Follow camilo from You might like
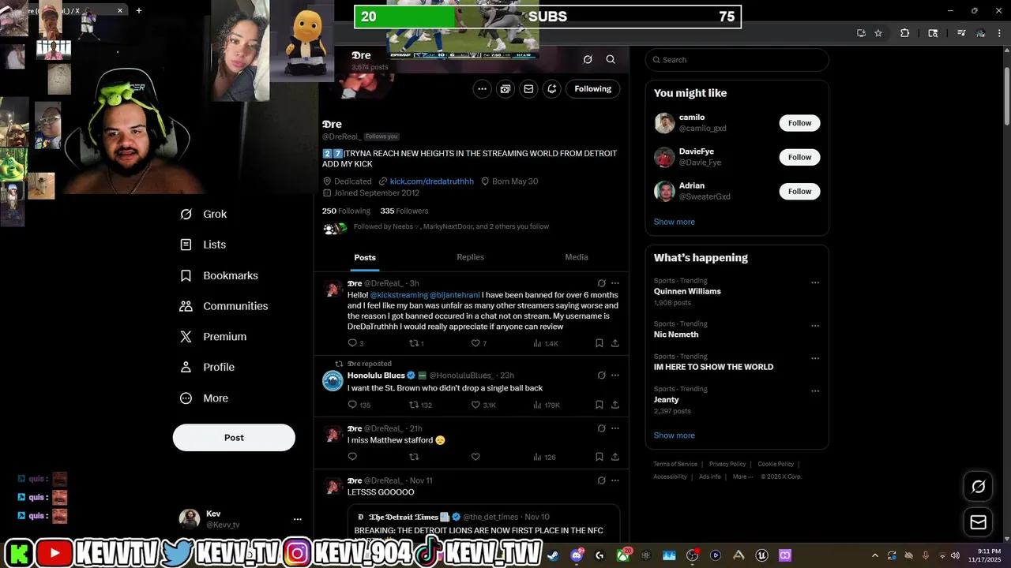The width and height of the screenshot is (1011, 568). click(x=799, y=123)
